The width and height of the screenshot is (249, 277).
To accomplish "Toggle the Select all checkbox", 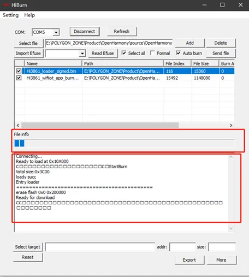I will coord(124,53).
